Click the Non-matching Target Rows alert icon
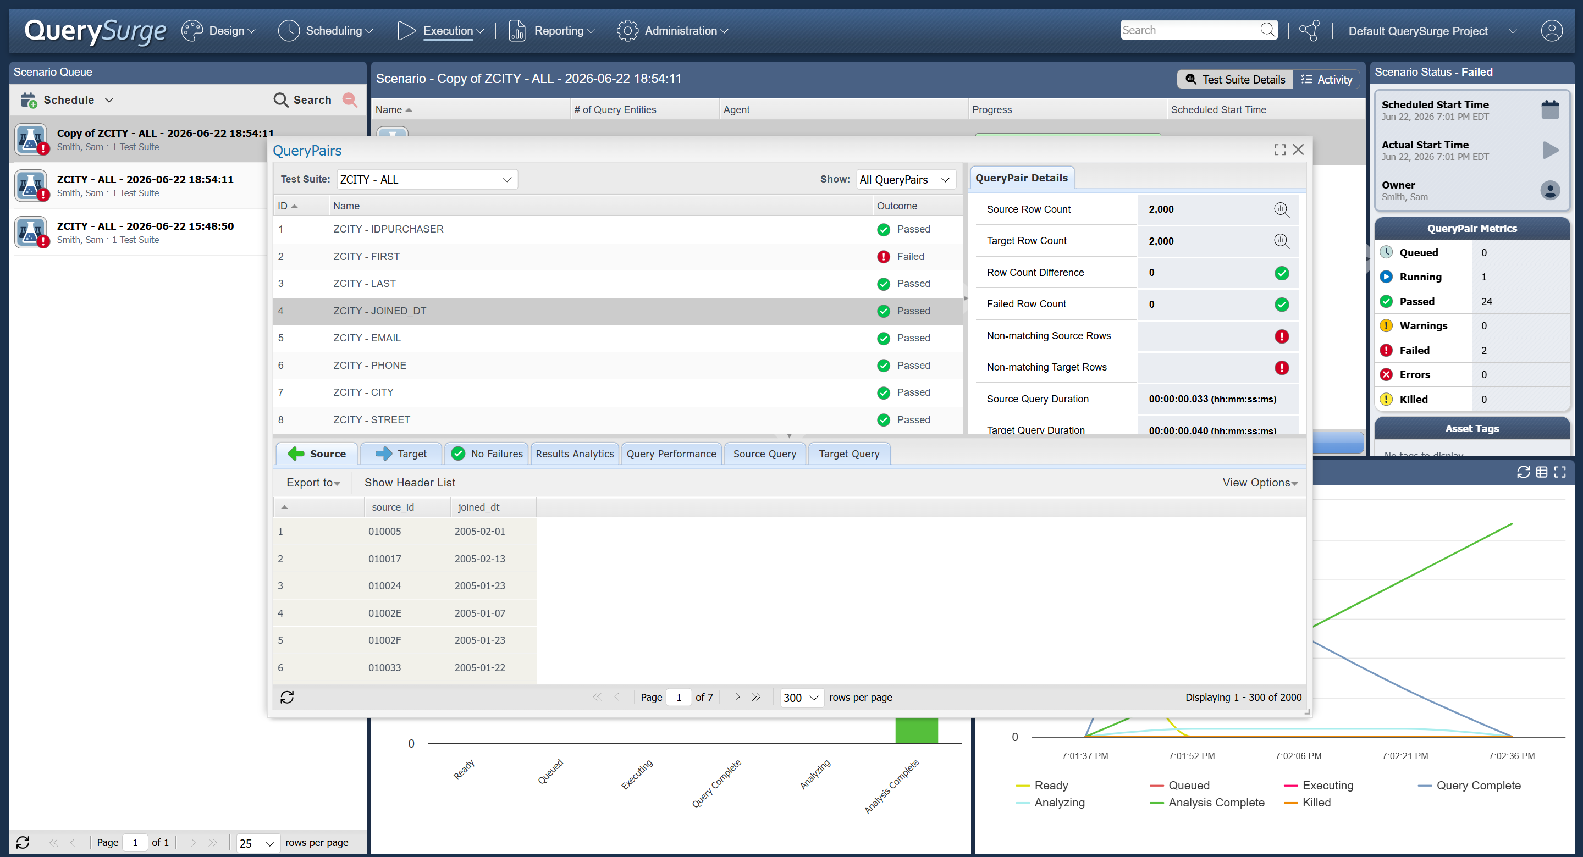1583x857 pixels. (1281, 367)
